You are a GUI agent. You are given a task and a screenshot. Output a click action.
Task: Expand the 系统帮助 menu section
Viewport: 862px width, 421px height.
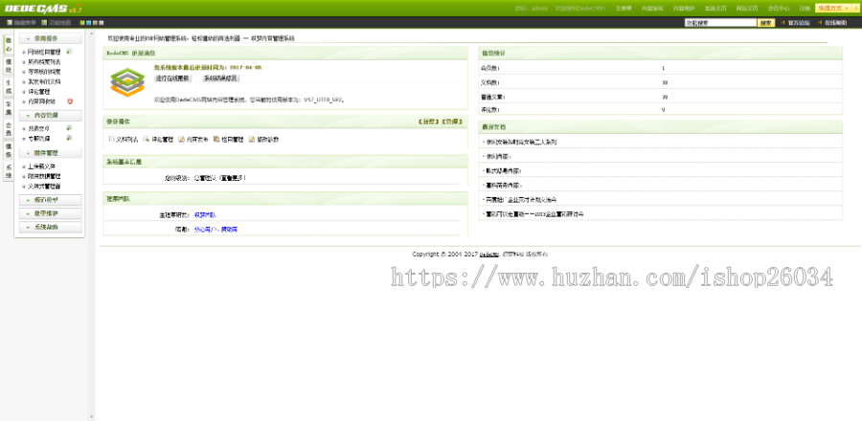point(51,227)
